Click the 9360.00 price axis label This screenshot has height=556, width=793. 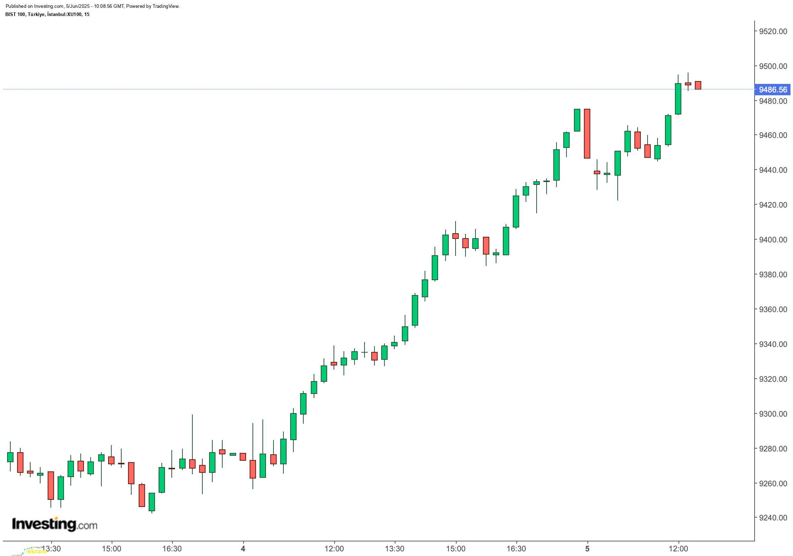(x=773, y=309)
